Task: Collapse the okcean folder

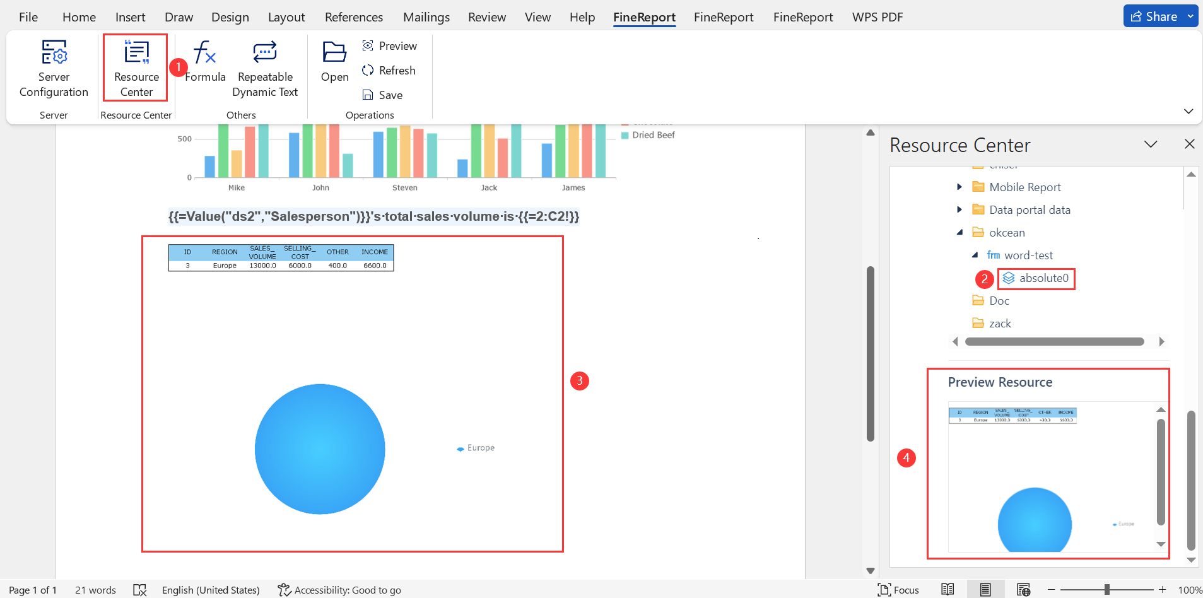Action: pos(959,232)
